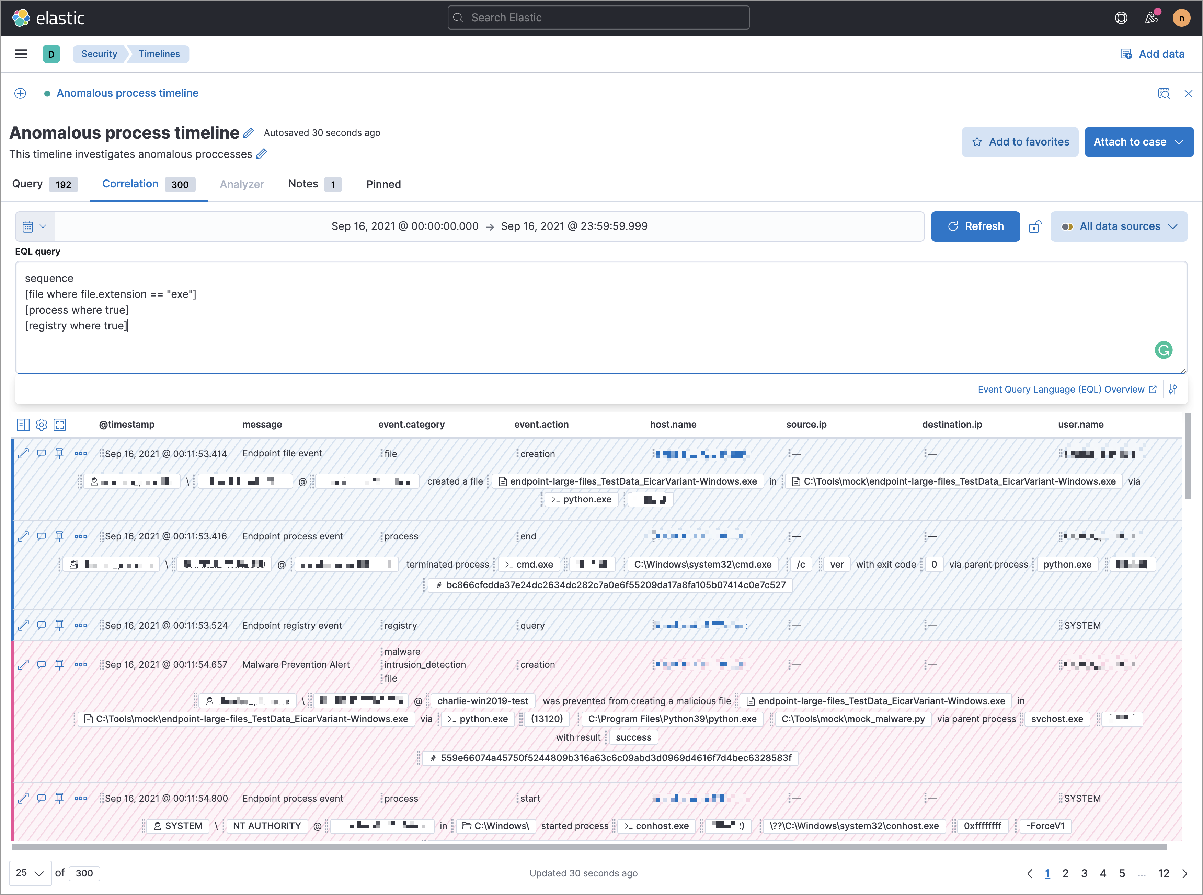Click the notification bell icon in top bar

coord(1151,17)
